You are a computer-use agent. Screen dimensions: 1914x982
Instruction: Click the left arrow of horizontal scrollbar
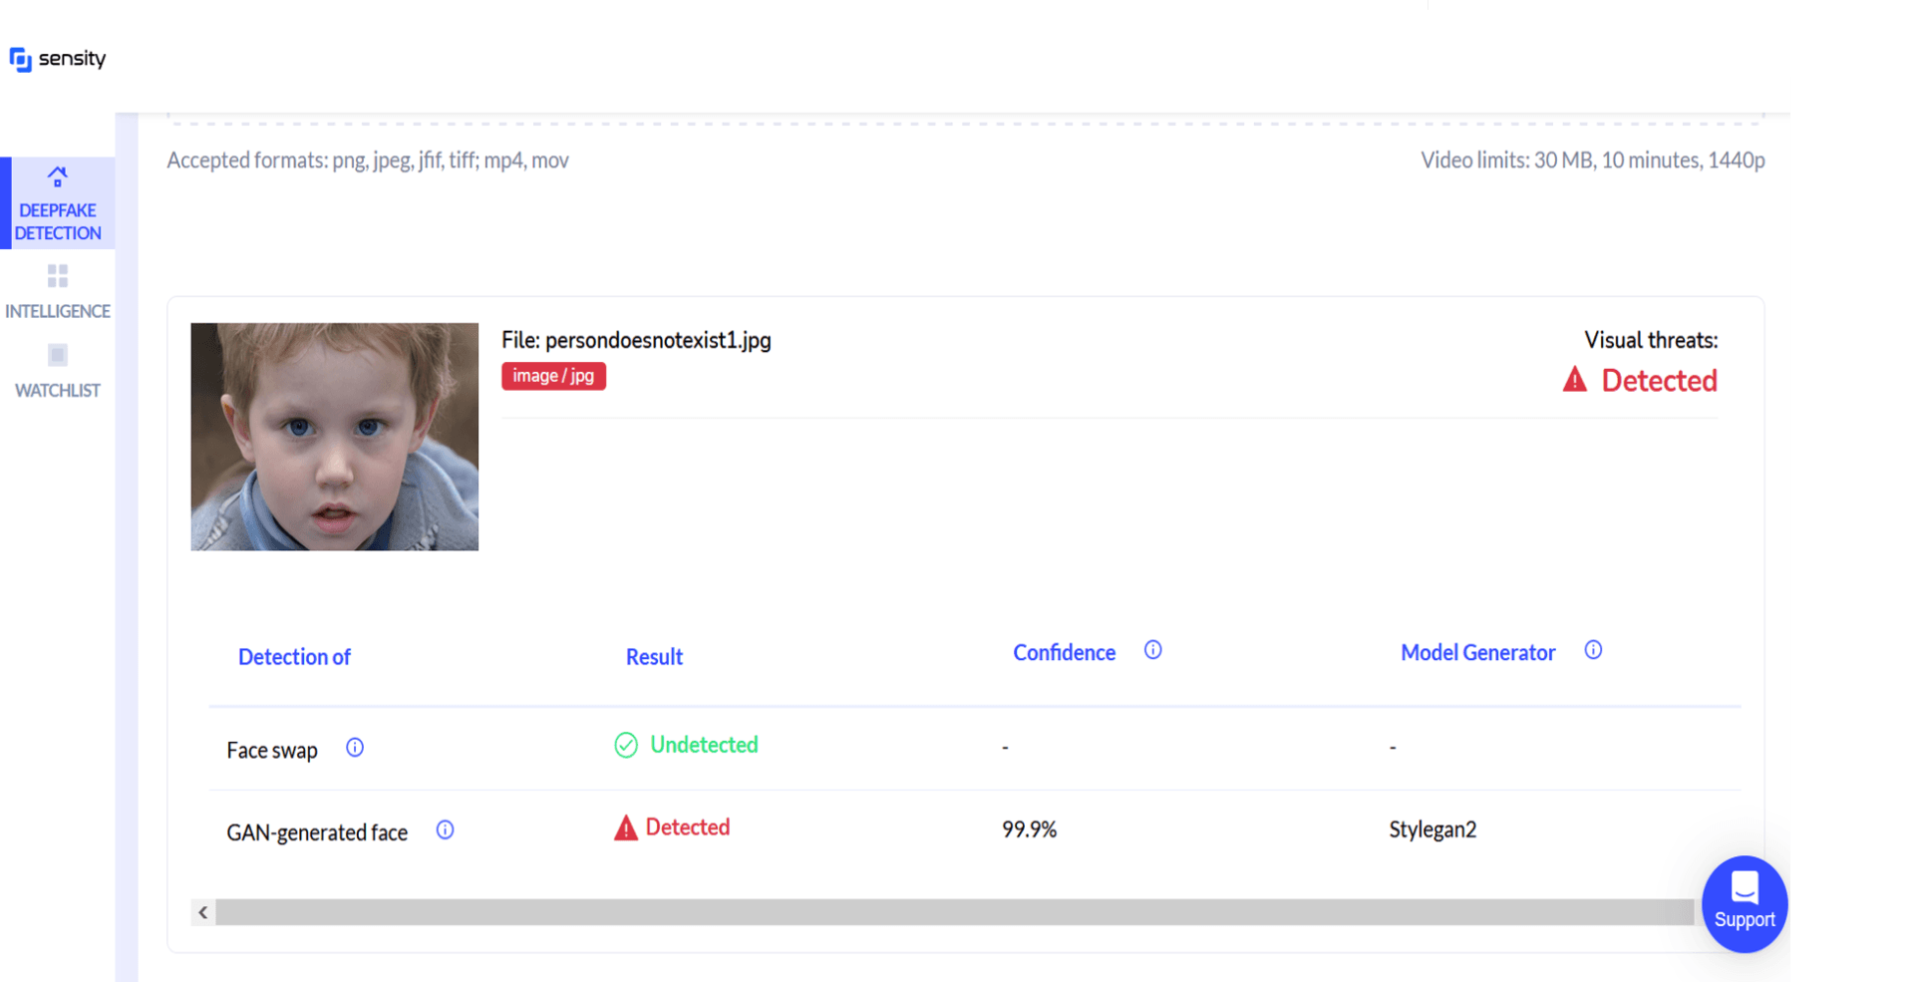pyautogui.click(x=203, y=912)
